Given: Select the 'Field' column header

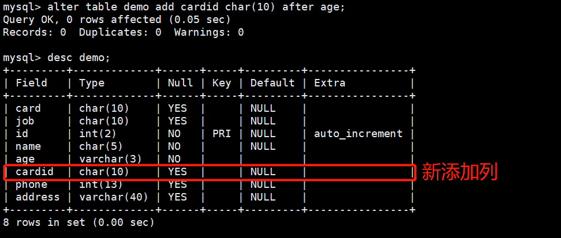Looking at the screenshot, I should [32, 83].
